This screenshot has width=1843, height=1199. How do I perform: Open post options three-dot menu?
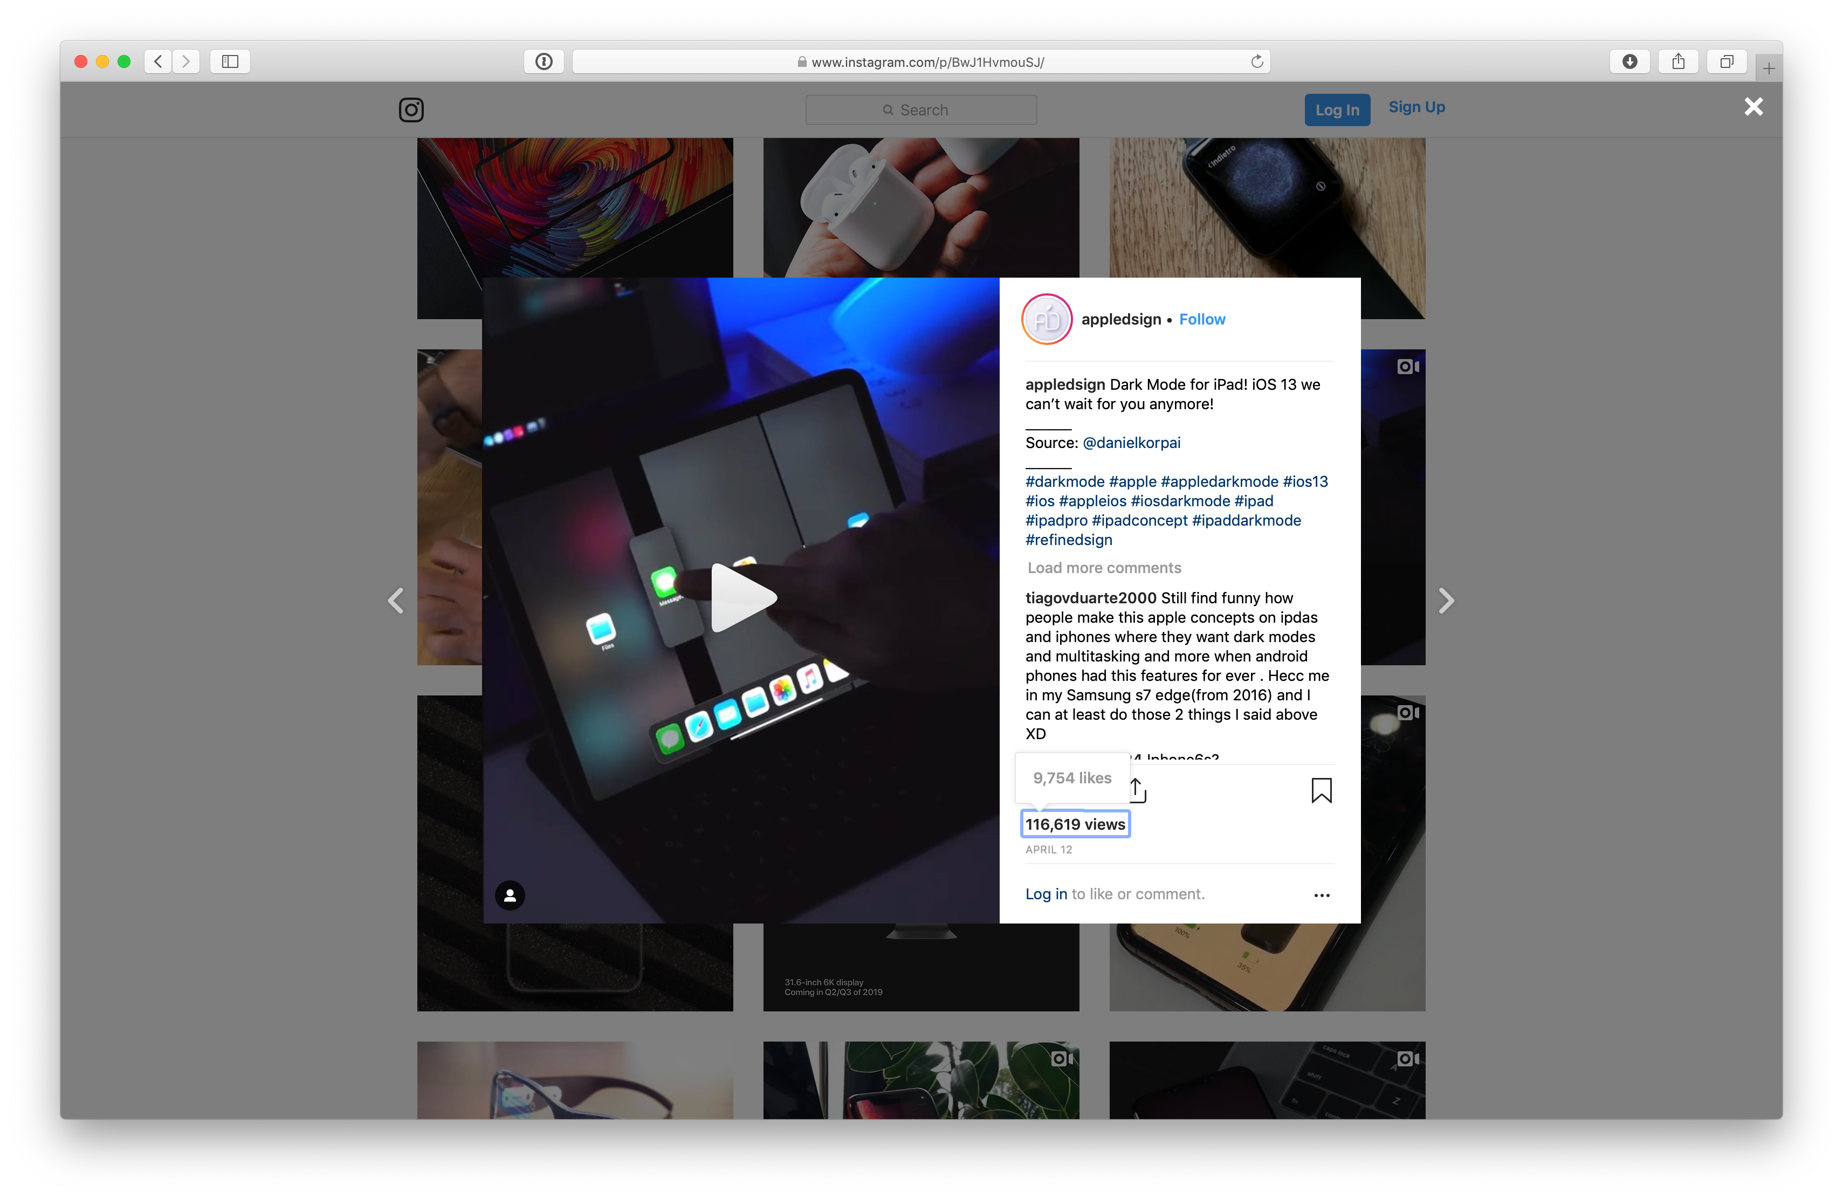tap(1321, 895)
